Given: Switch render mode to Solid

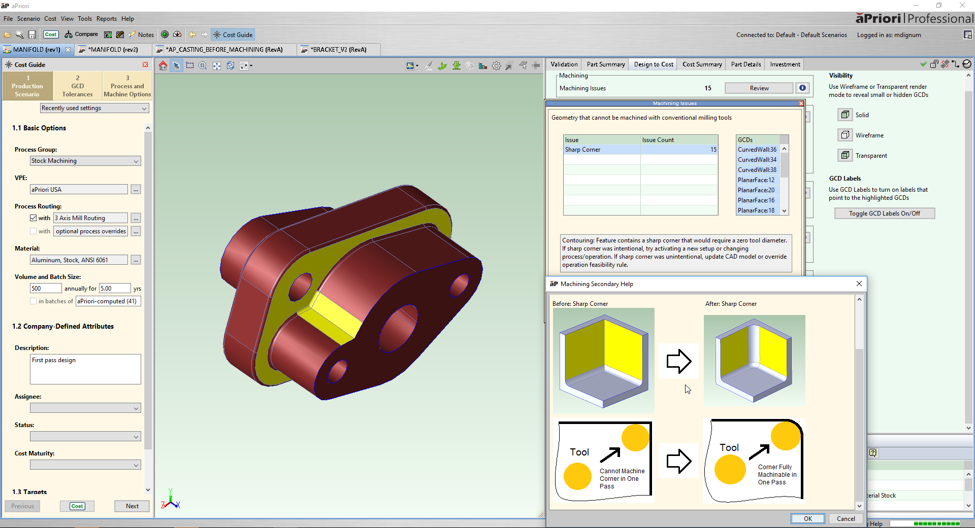Looking at the screenshot, I should point(845,115).
